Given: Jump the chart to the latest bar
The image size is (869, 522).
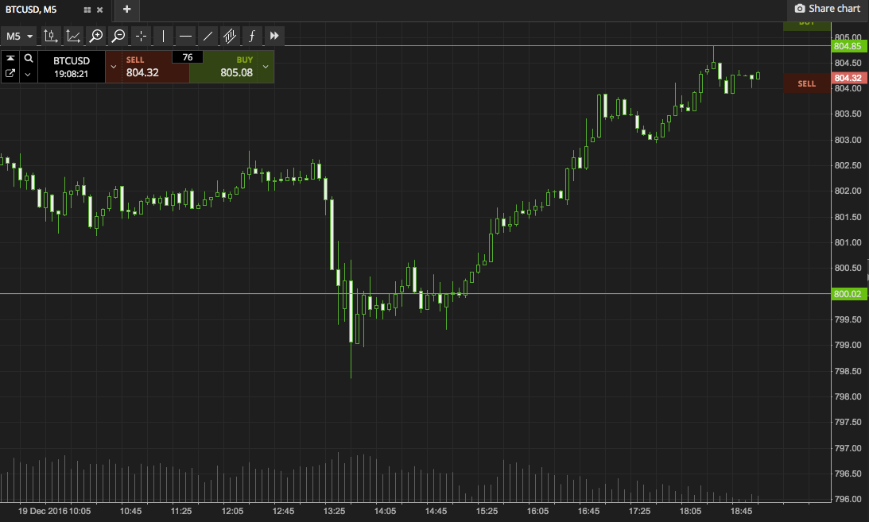Looking at the screenshot, I should pos(274,36).
